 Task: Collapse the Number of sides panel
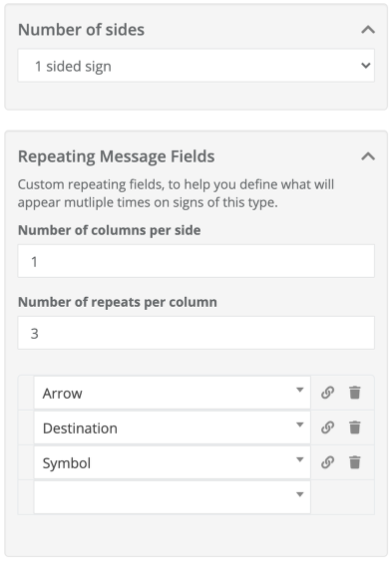coord(368,29)
